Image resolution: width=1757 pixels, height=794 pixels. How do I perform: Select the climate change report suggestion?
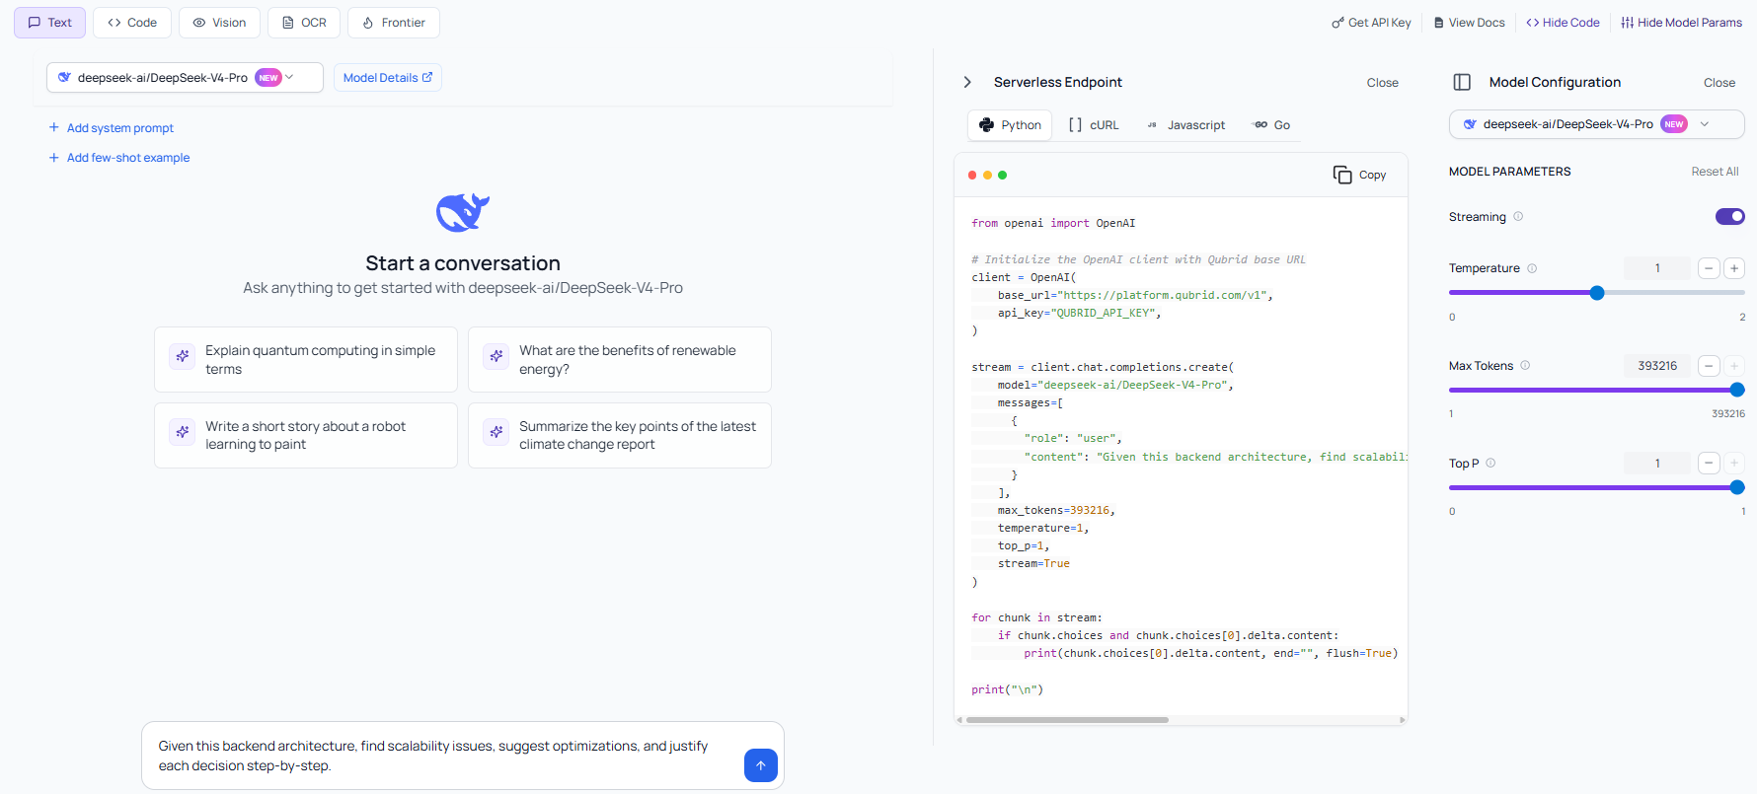pos(620,436)
